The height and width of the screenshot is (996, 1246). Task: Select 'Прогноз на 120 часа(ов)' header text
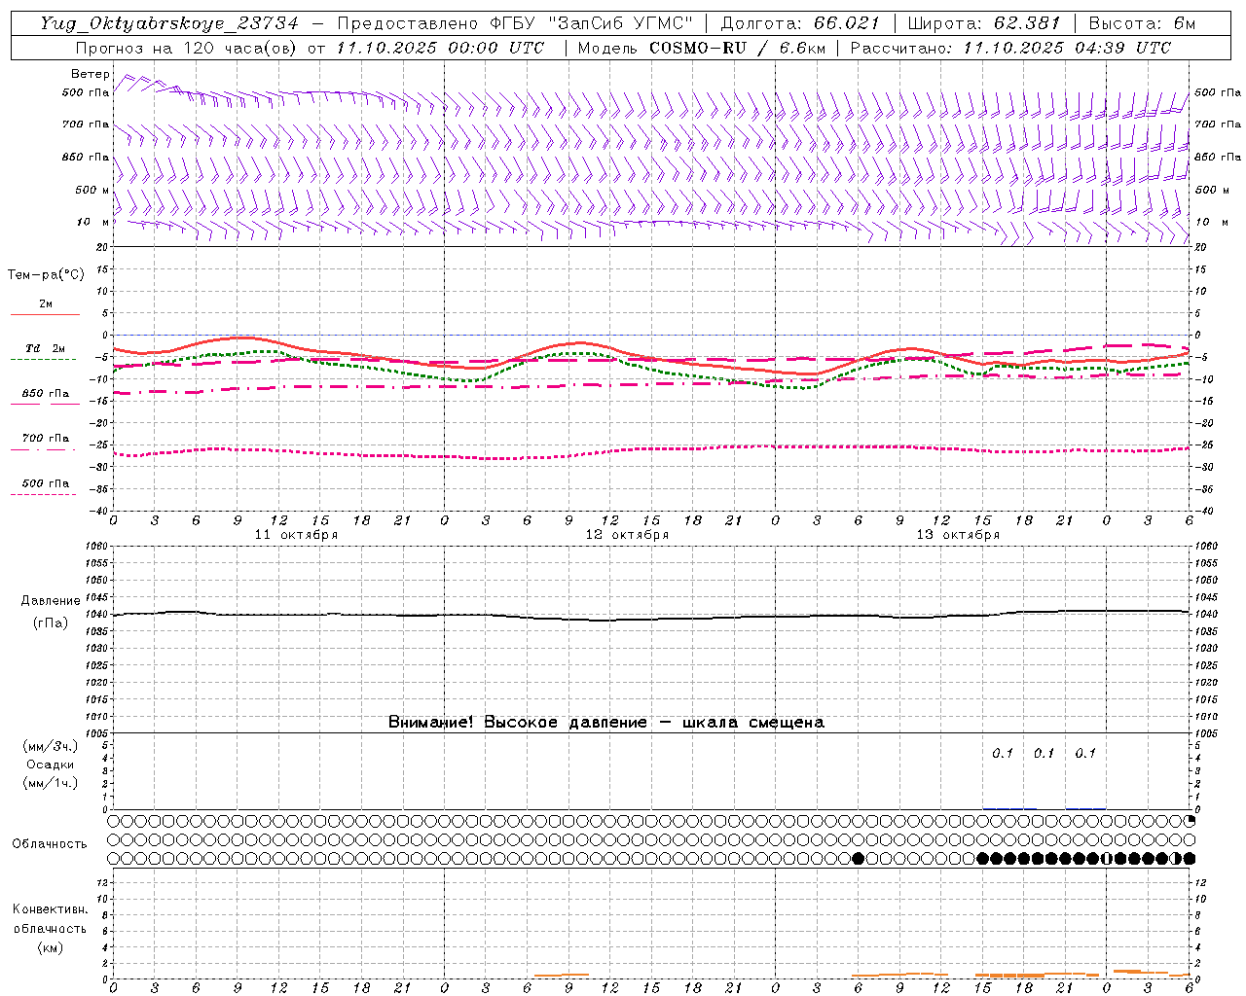[185, 48]
